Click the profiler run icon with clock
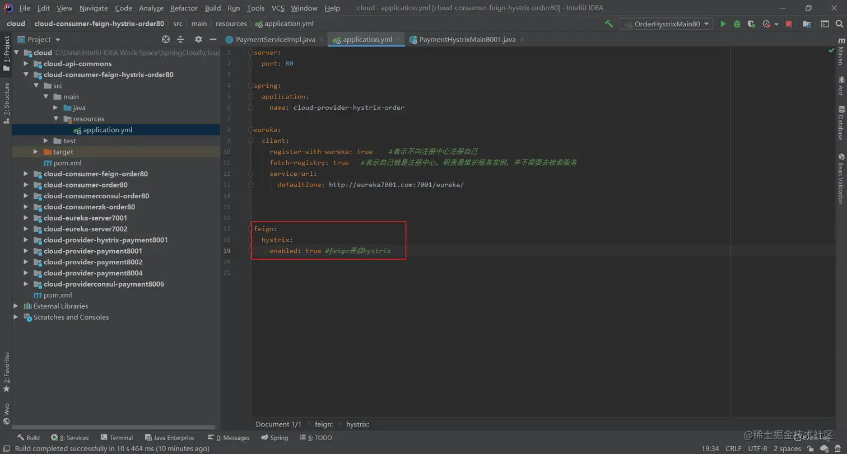The image size is (847, 454). point(766,24)
